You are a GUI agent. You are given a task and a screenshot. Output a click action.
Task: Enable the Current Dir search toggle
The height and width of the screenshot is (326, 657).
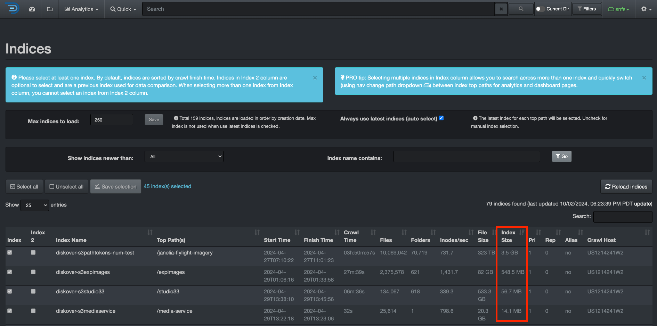540,9
